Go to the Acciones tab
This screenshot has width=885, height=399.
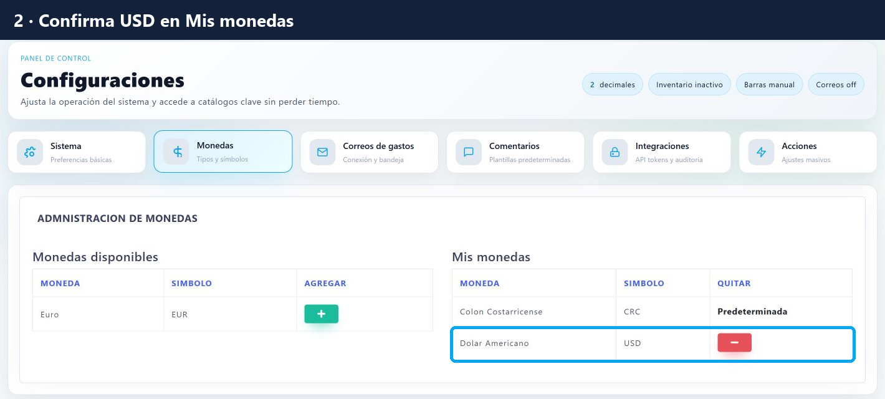808,152
